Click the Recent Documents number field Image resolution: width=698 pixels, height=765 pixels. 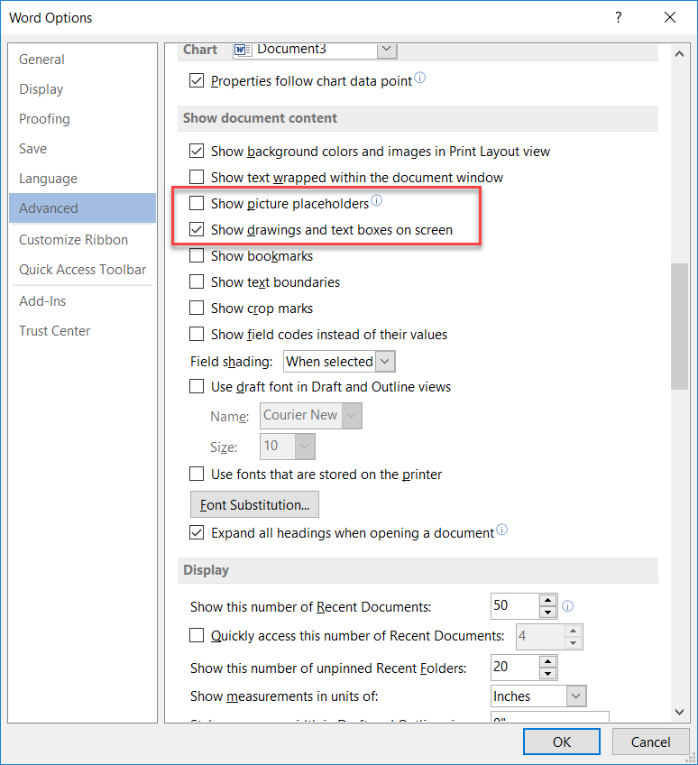tap(515, 606)
